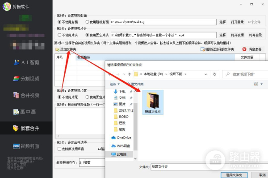Click the intro video path input field
268x178 pixels.
pyautogui.click(x=163, y=35)
